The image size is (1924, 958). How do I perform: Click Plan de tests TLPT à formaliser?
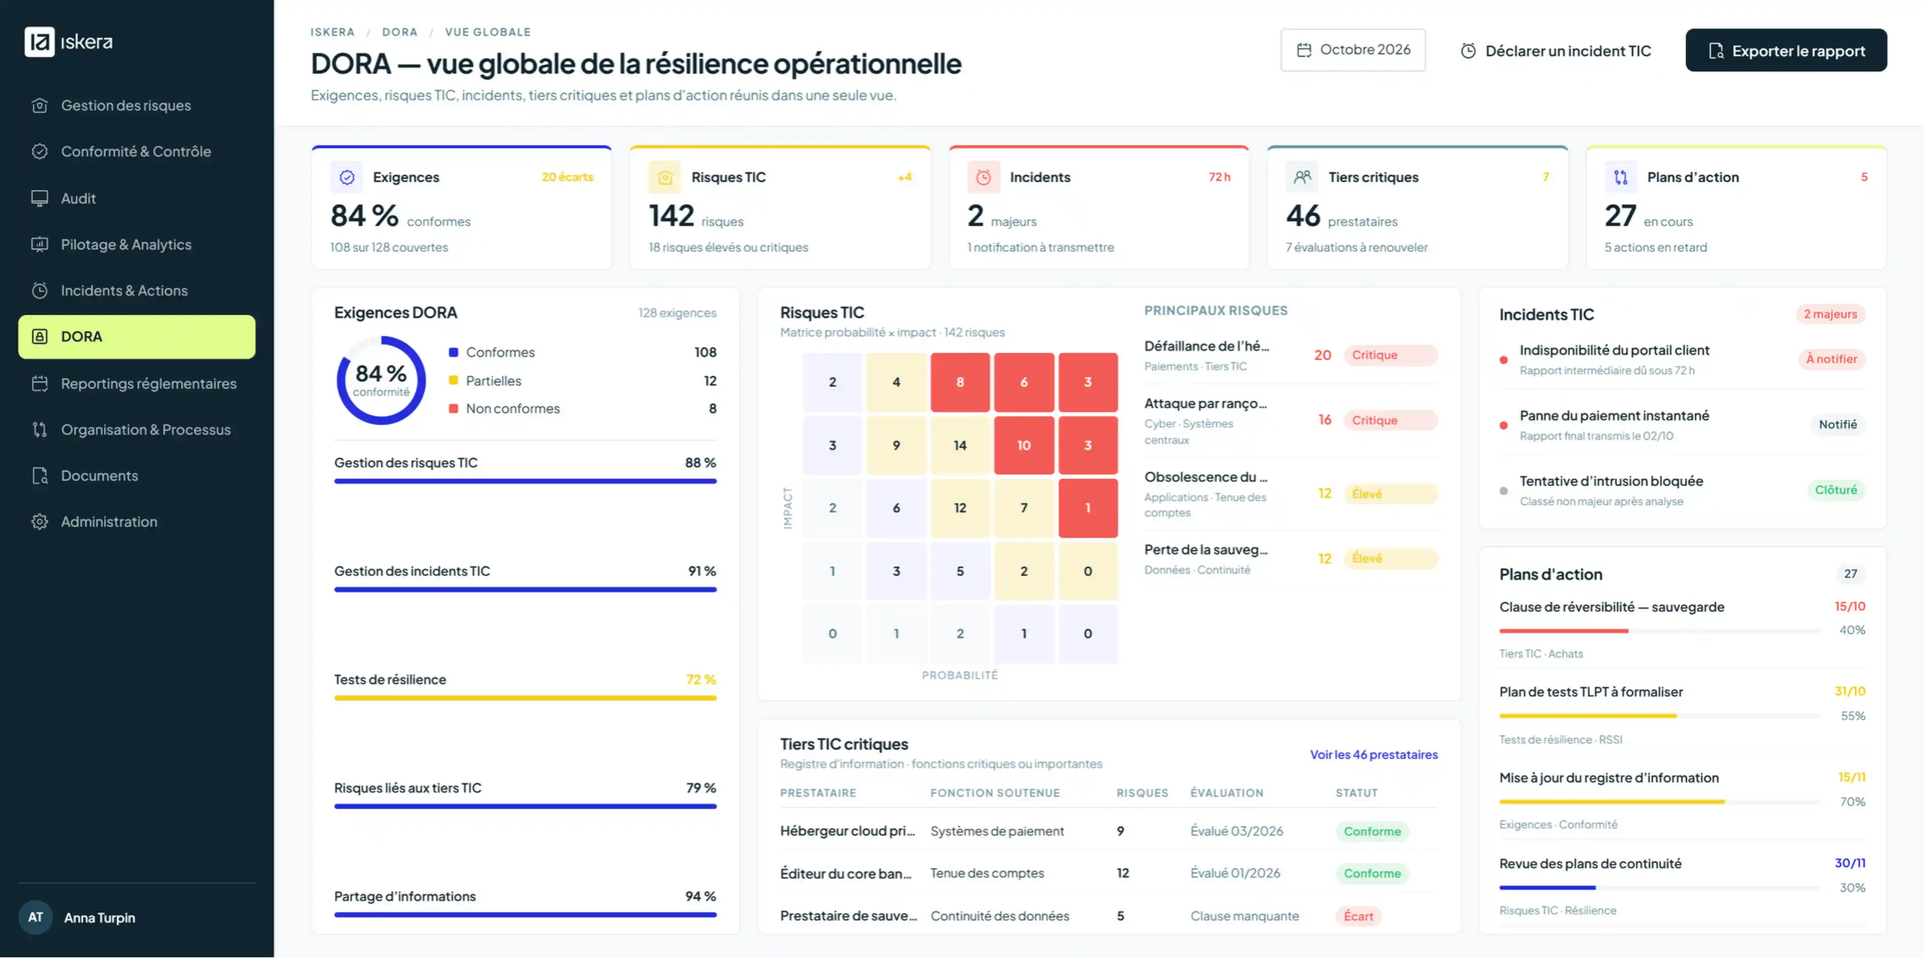(1590, 692)
